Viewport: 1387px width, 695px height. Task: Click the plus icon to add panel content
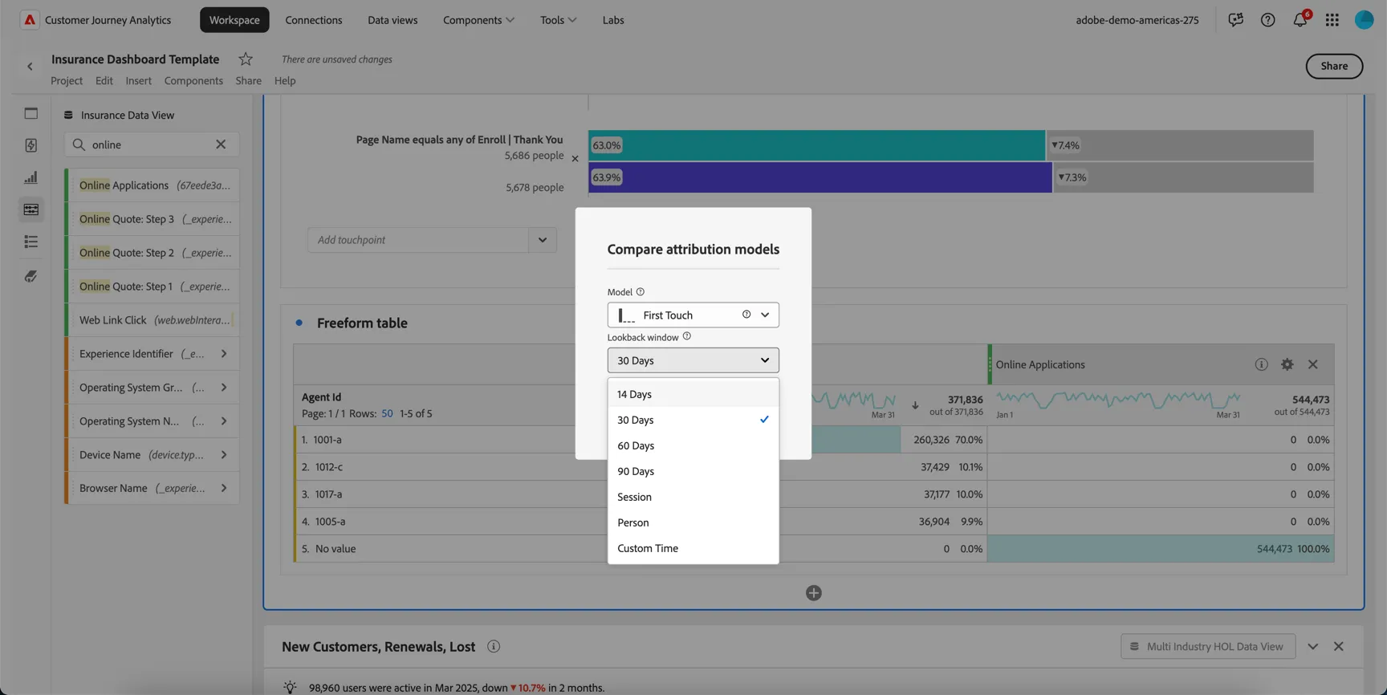pos(814,593)
